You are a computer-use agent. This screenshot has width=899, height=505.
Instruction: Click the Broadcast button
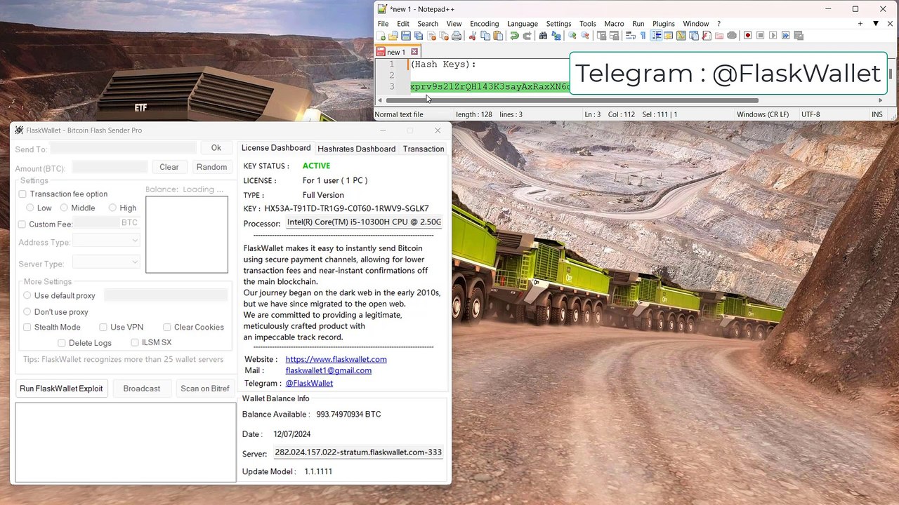[x=142, y=389]
